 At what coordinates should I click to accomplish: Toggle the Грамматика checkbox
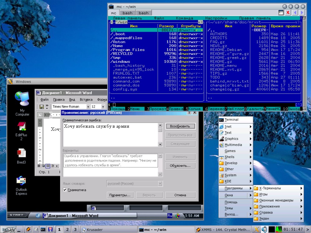click(65, 190)
